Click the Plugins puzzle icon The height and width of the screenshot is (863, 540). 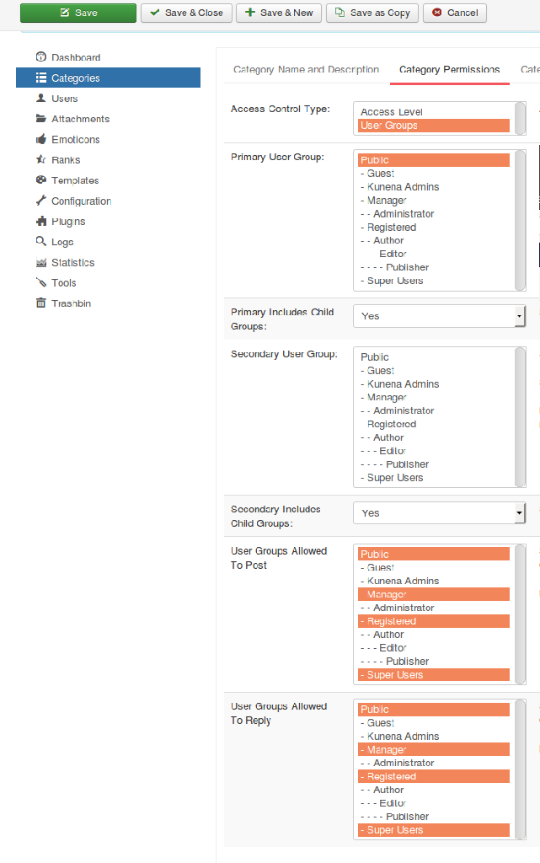click(x=40, y=221)
